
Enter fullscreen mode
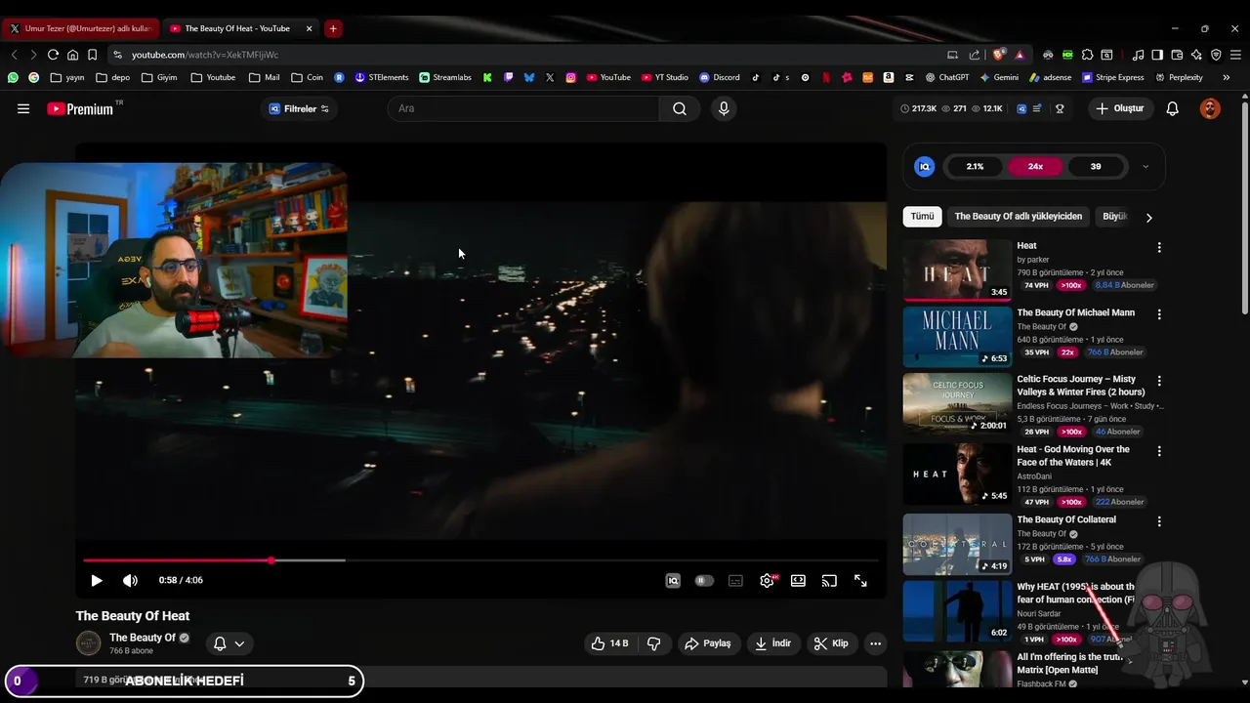[860, 580]
